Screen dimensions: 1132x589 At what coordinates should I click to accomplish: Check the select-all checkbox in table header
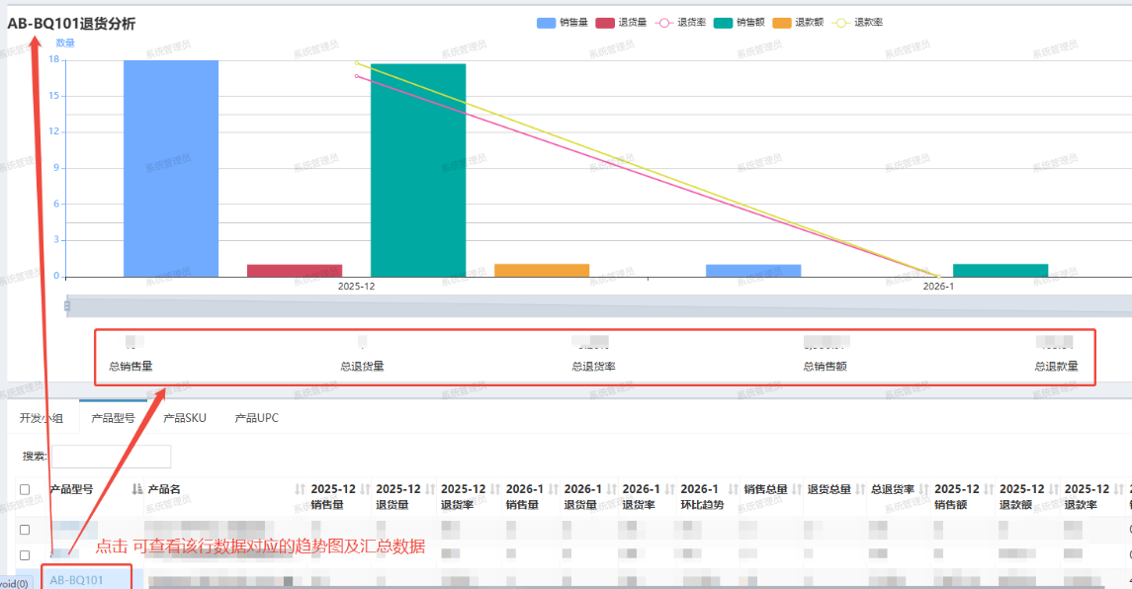pos(25,489)
